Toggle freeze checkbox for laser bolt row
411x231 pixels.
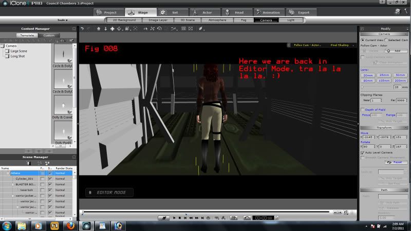pos(43,190)
